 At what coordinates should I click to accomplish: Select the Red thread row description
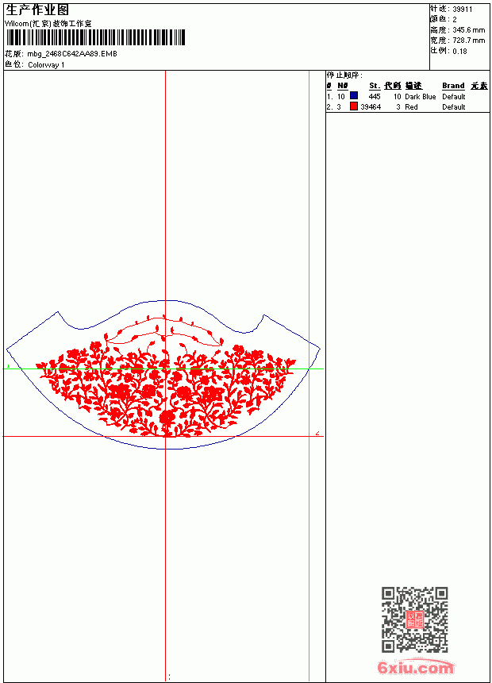(411, 106)
